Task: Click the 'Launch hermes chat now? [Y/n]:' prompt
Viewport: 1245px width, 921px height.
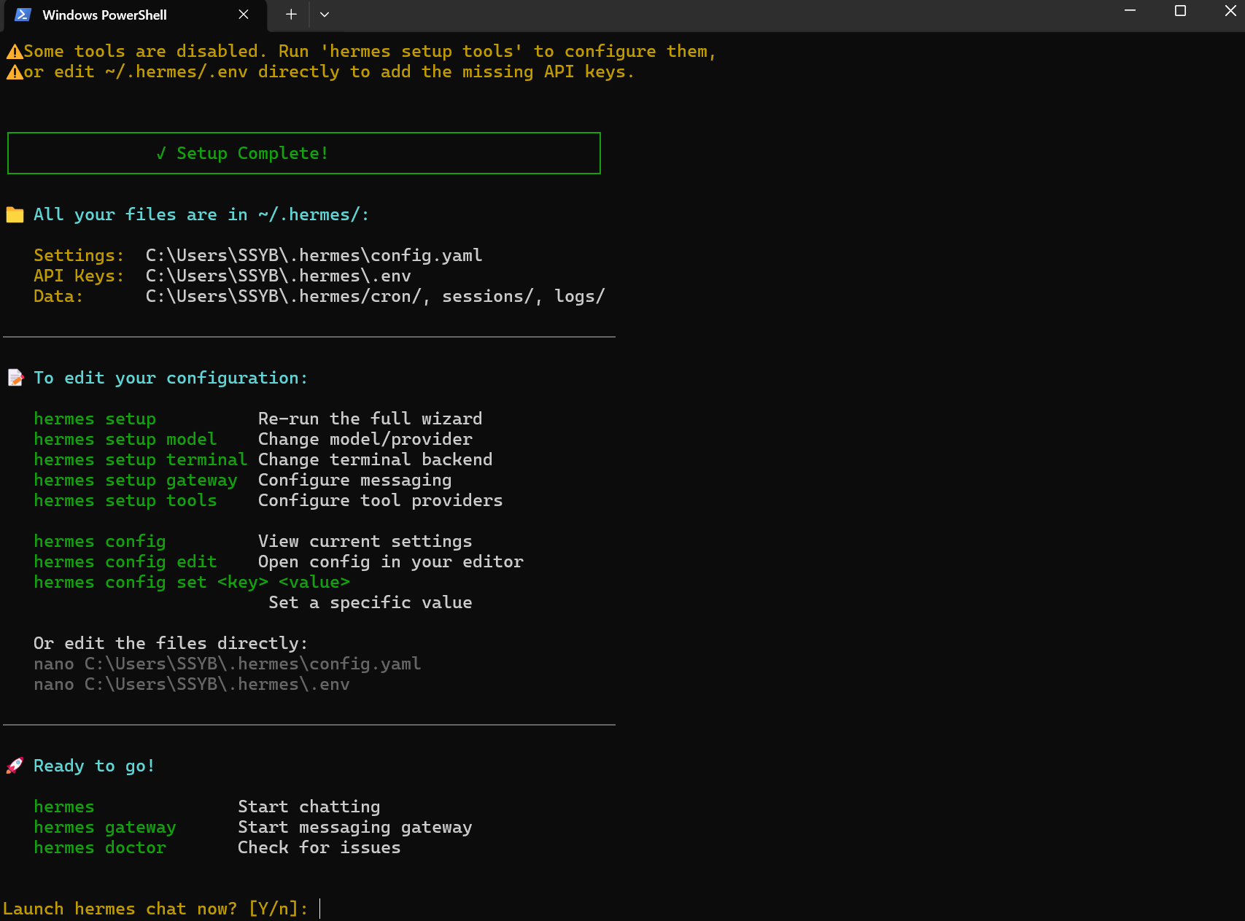Action: coord(155,909)
